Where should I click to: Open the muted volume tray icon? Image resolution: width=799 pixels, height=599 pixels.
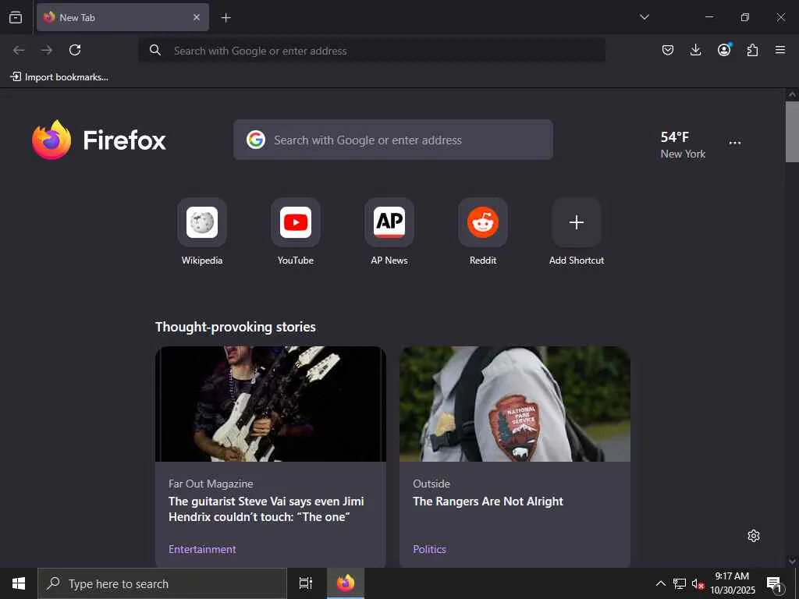698,583
